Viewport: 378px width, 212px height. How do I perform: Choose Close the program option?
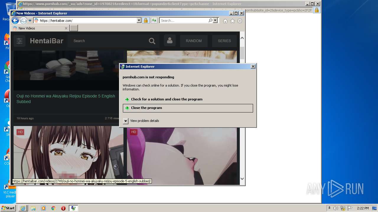[188, 108]
